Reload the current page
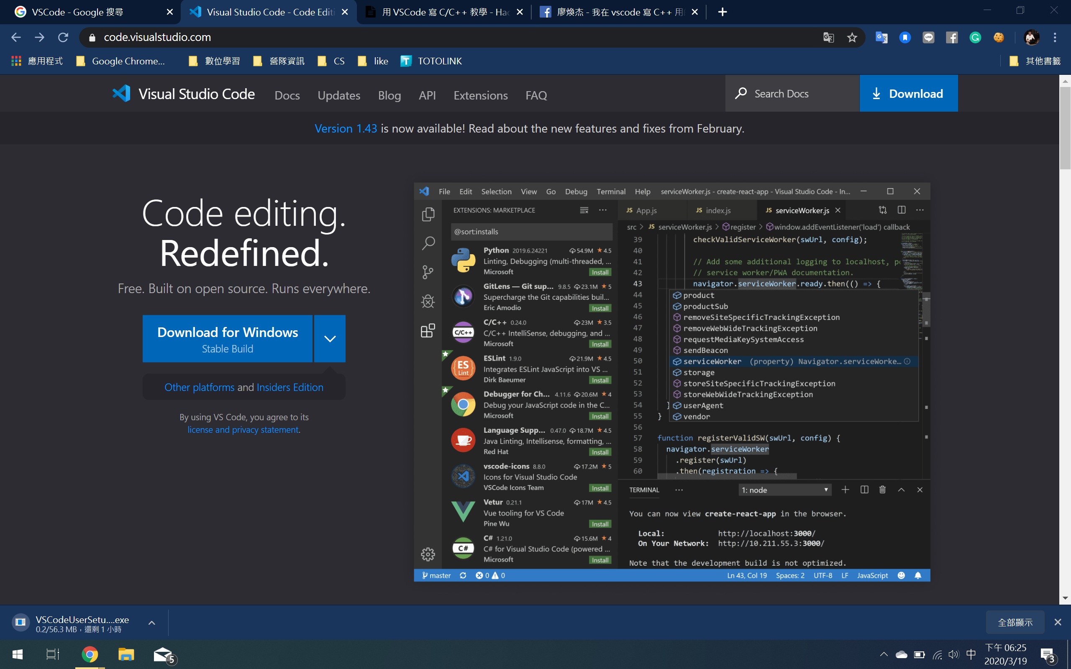This screenshot has height=669, width=1071. (63, 37)
